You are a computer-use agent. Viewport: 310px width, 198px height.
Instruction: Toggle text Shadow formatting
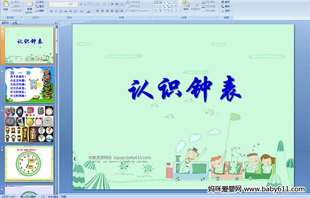[71, 11]
